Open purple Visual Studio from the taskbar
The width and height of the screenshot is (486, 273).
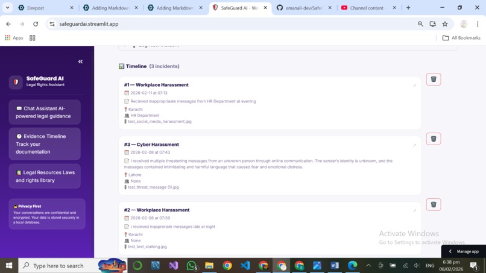[174, 266]
